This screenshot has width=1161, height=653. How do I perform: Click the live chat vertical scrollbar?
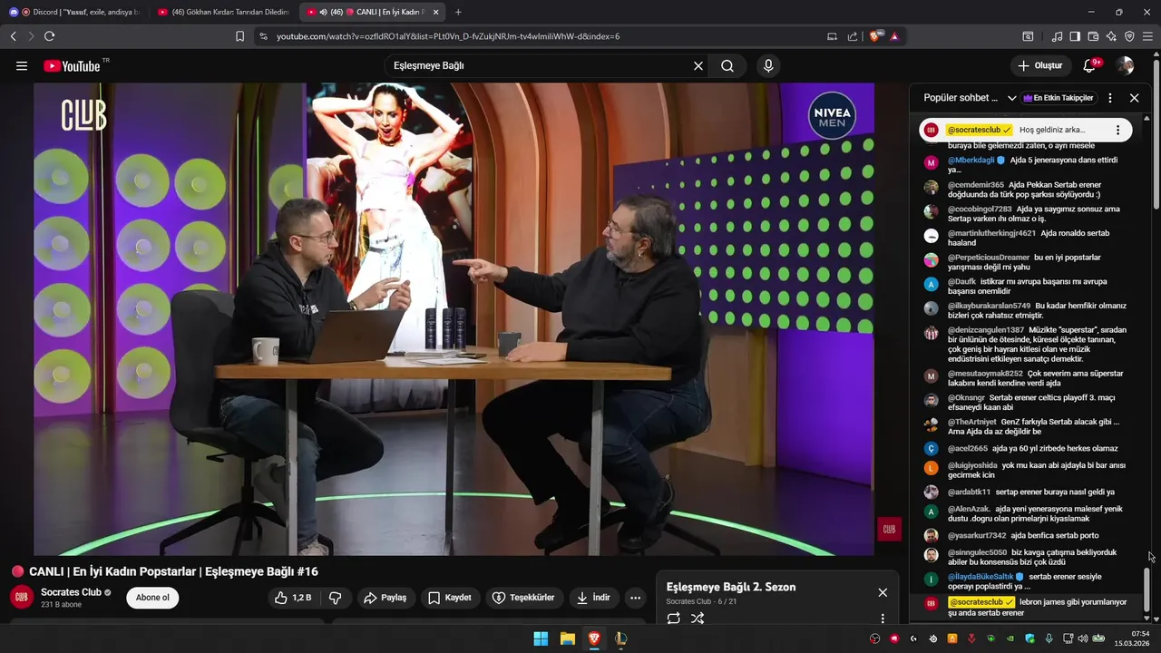pos(1146,590)
